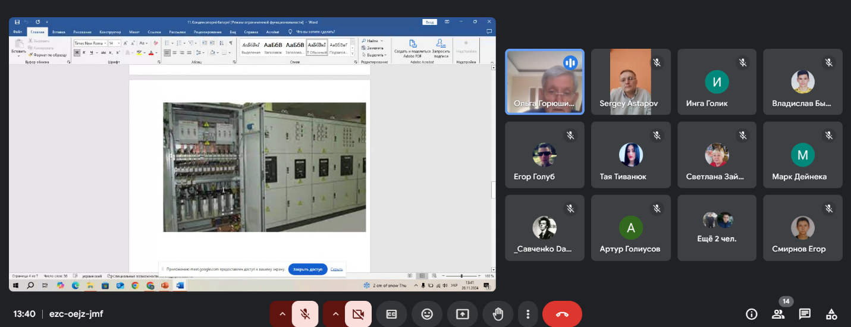Open the line spacing dropdown

pos(202,53)
